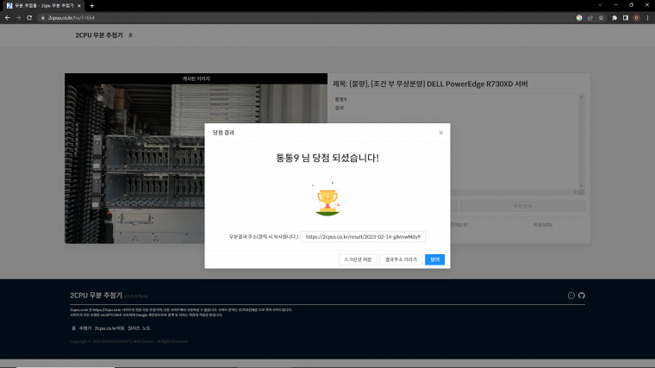Click 통통9 entry in the participant list
Image resolution: width=655 pixels, height=368 pixels.
tap(341, 99)
